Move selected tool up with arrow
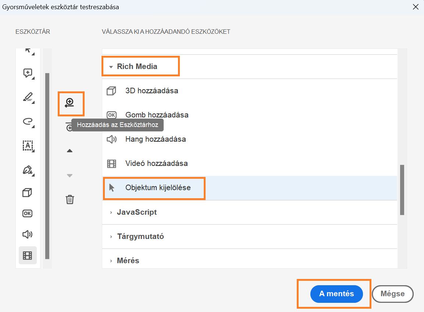Image resolution: width=424 pixels, height=312 pixels. click(x=70, y=150)
